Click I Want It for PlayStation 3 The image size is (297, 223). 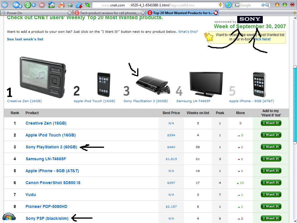(271, 147)
